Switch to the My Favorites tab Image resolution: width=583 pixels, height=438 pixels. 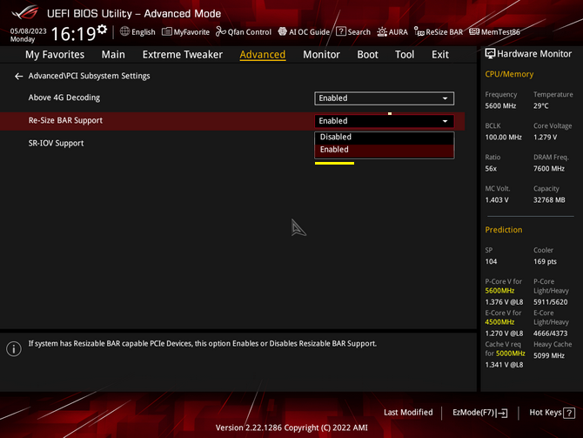55,55
